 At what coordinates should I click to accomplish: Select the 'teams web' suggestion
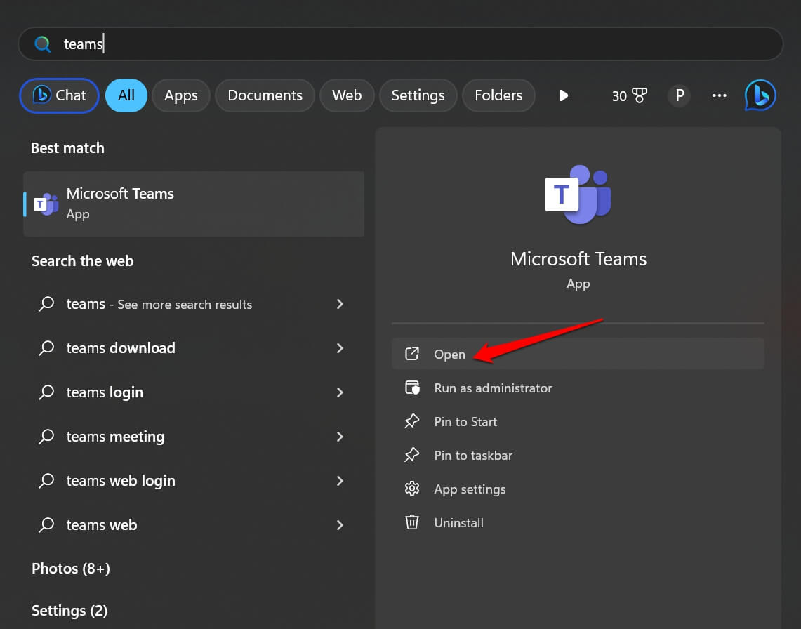pyautogui.click(x=194, y=525)
